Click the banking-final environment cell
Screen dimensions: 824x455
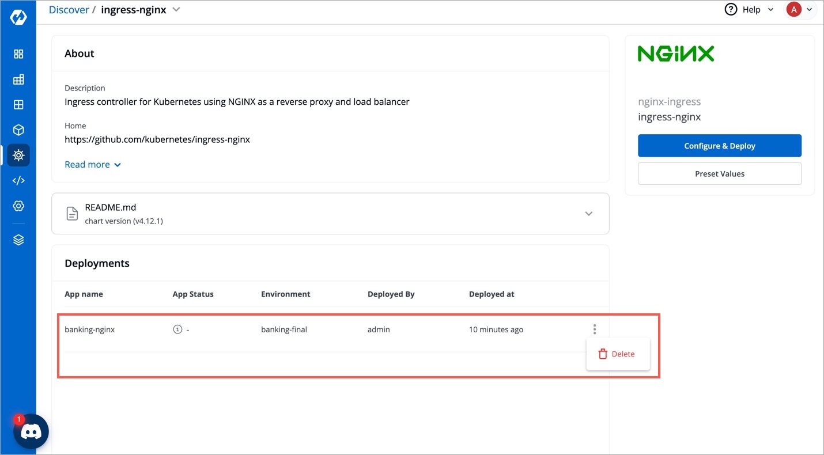(x=284, y=330)
